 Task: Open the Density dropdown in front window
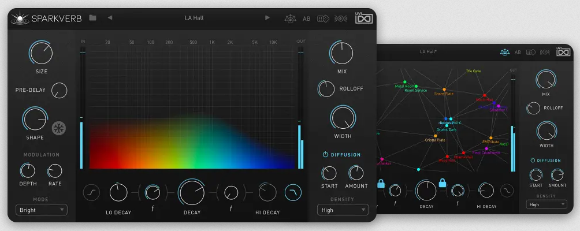click(x=343, y=210)
